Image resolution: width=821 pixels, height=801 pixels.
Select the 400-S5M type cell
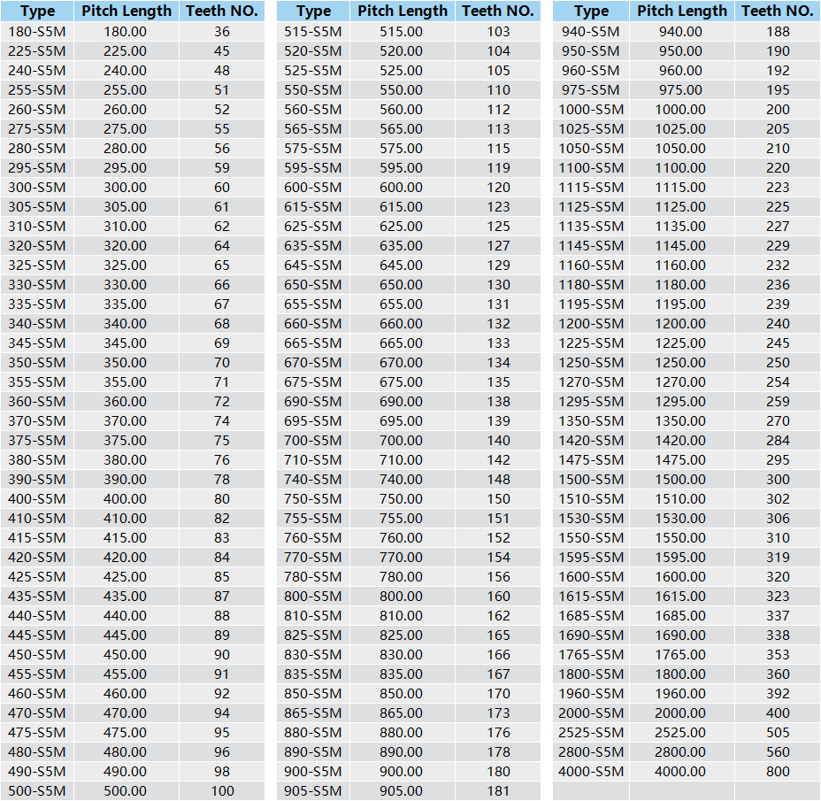[37, 498]
